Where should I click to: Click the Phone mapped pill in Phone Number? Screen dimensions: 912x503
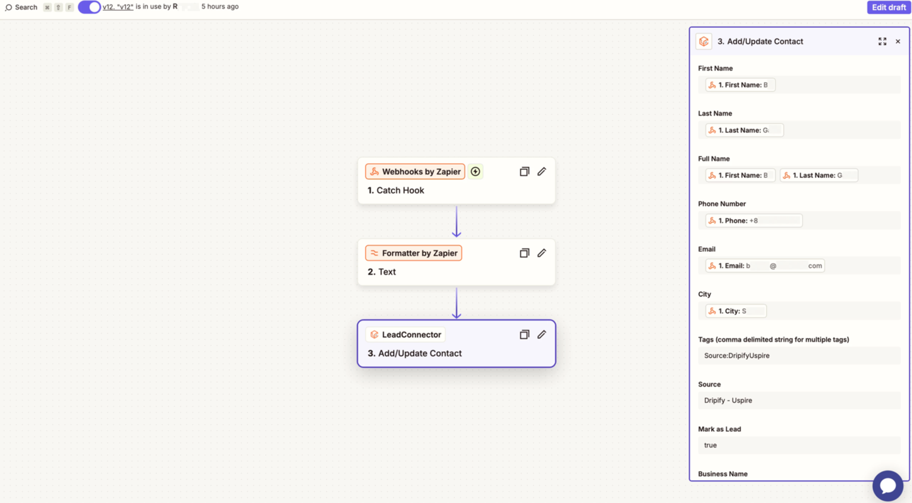click(753, 221)
